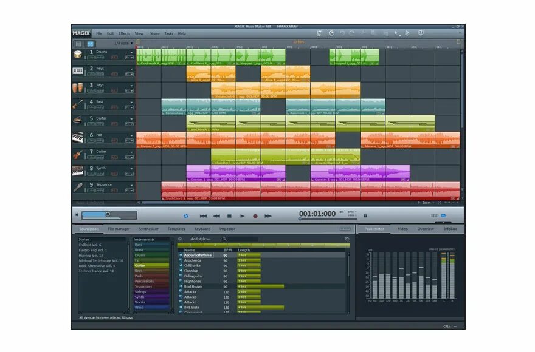Click the red Record button
535x352 pixels.
(x=255, y=216)
